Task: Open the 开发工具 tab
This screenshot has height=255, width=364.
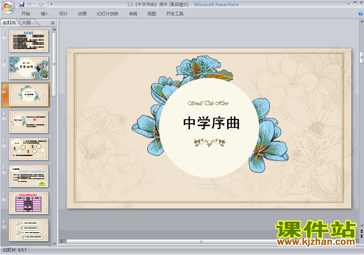Action: 175,14
